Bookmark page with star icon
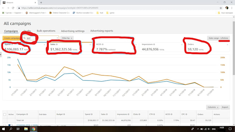 [221, 8]
